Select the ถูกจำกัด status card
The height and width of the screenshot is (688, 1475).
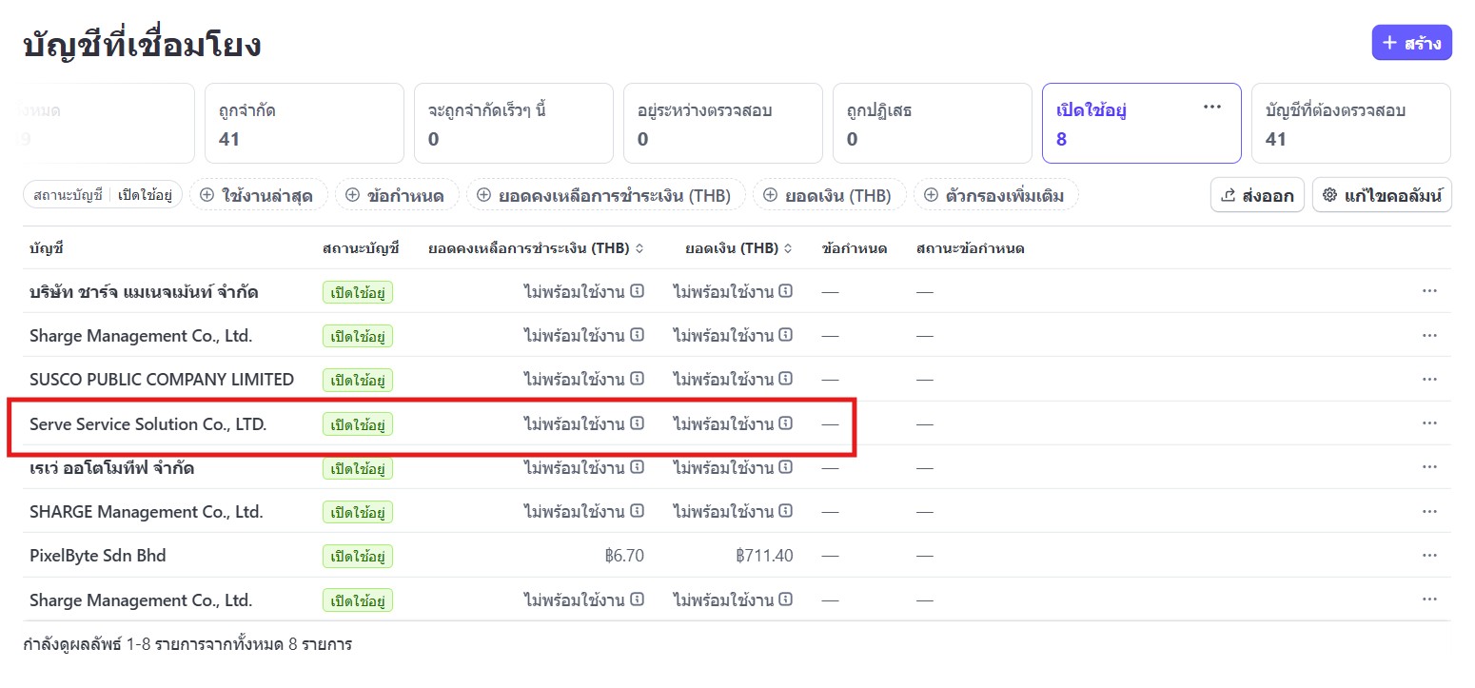[x=304, y=124]
